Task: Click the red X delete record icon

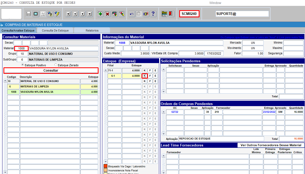Action: [x=107, y=14]
